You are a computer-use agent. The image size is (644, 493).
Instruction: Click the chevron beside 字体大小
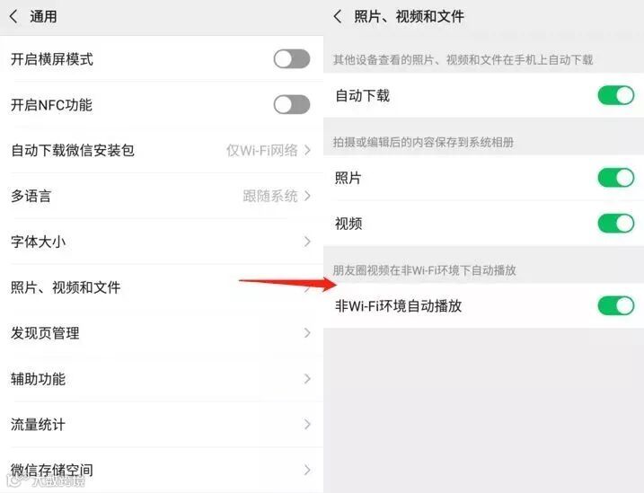click(307, 242)
